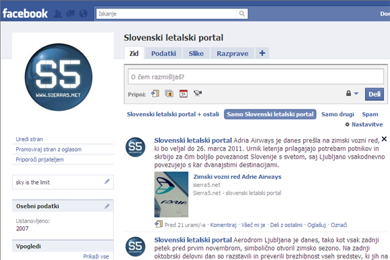Click page name on Aerodrom Ljubljana post
The image size is (390, 260).
[x=193, y=240]
